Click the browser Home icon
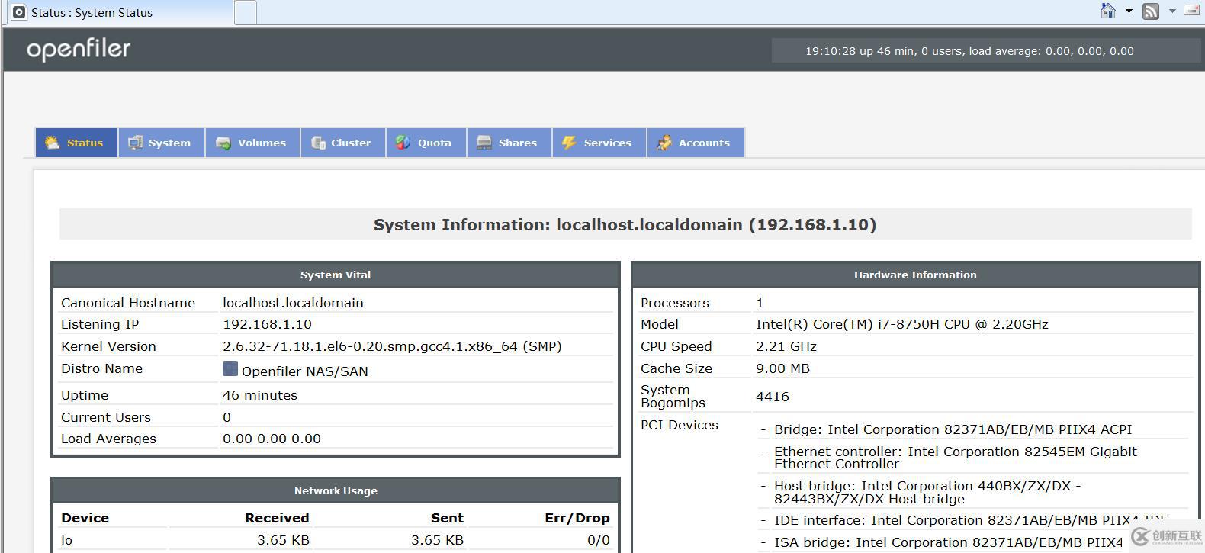The image size is (1205, 553). pos(1108,11)
